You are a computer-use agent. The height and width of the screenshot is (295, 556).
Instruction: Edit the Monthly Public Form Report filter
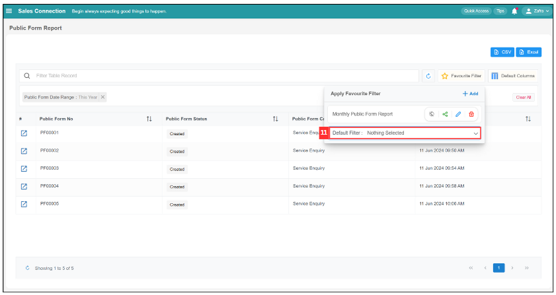(458, 114)
